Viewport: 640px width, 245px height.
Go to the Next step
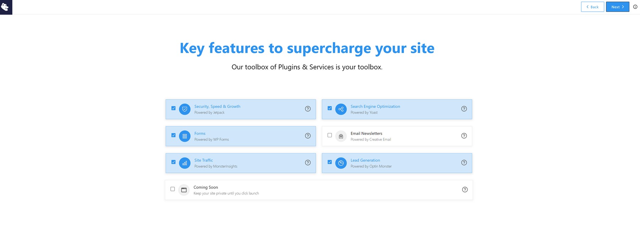coord(617,7)
